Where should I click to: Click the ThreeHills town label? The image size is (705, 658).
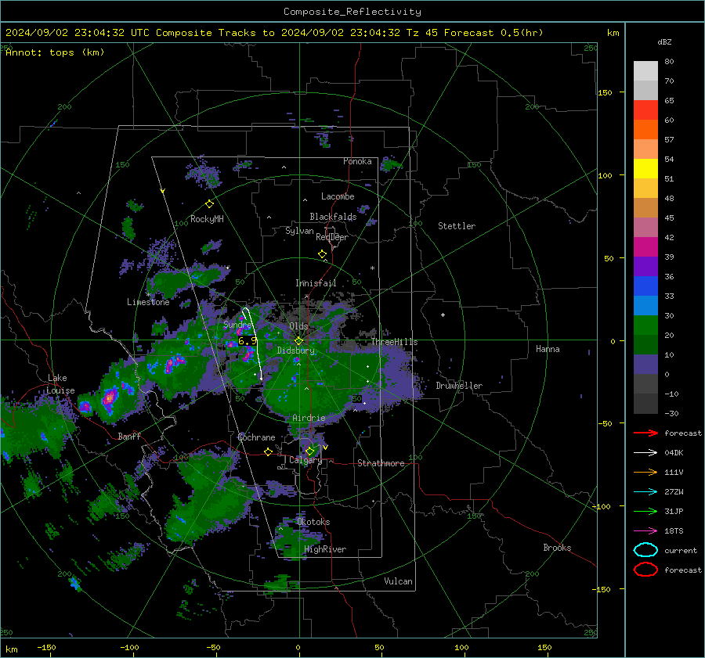coord(394,342)
